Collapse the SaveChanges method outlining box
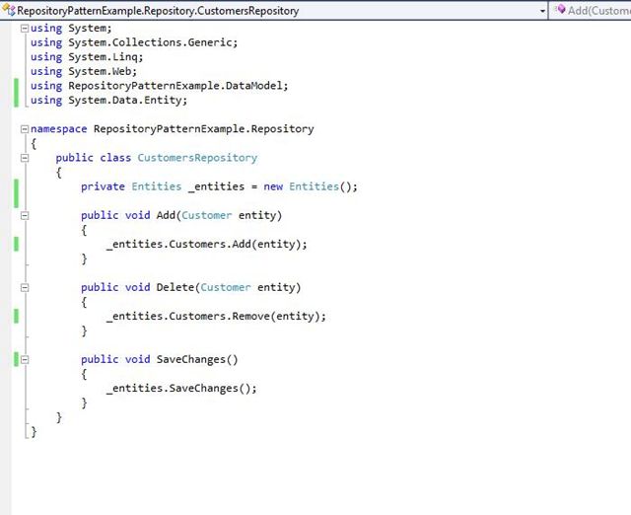This screenshot has height=515, width=631. pos(25,359)
